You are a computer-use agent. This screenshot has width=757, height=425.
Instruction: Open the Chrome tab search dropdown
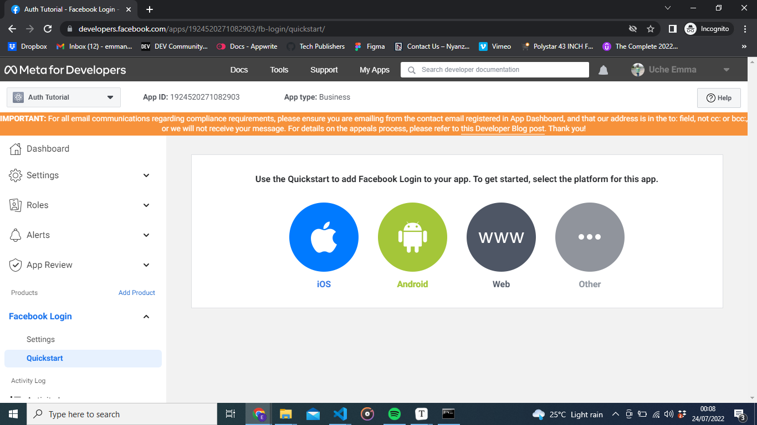coord(668,8)
